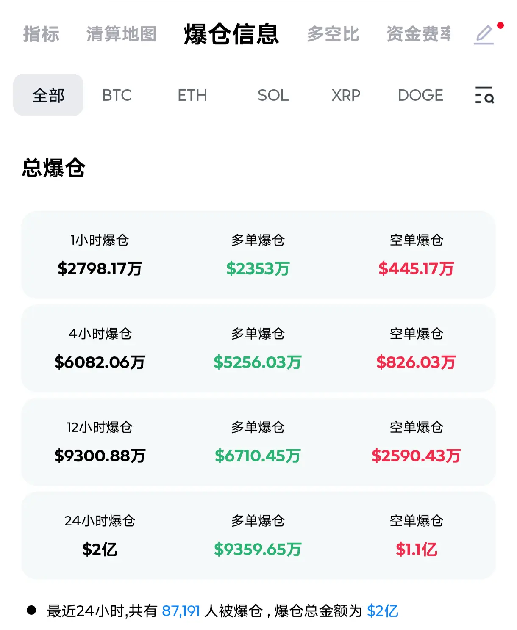Open the 清算地图 tab
The image size is (517, 630).
[122, 34]
